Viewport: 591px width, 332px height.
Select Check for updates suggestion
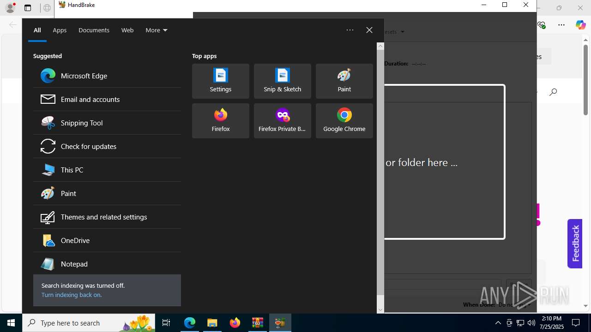point(107,147)
